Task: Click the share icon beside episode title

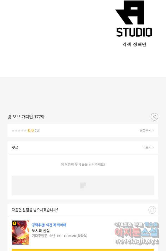Action: click(x=154, y=117)
